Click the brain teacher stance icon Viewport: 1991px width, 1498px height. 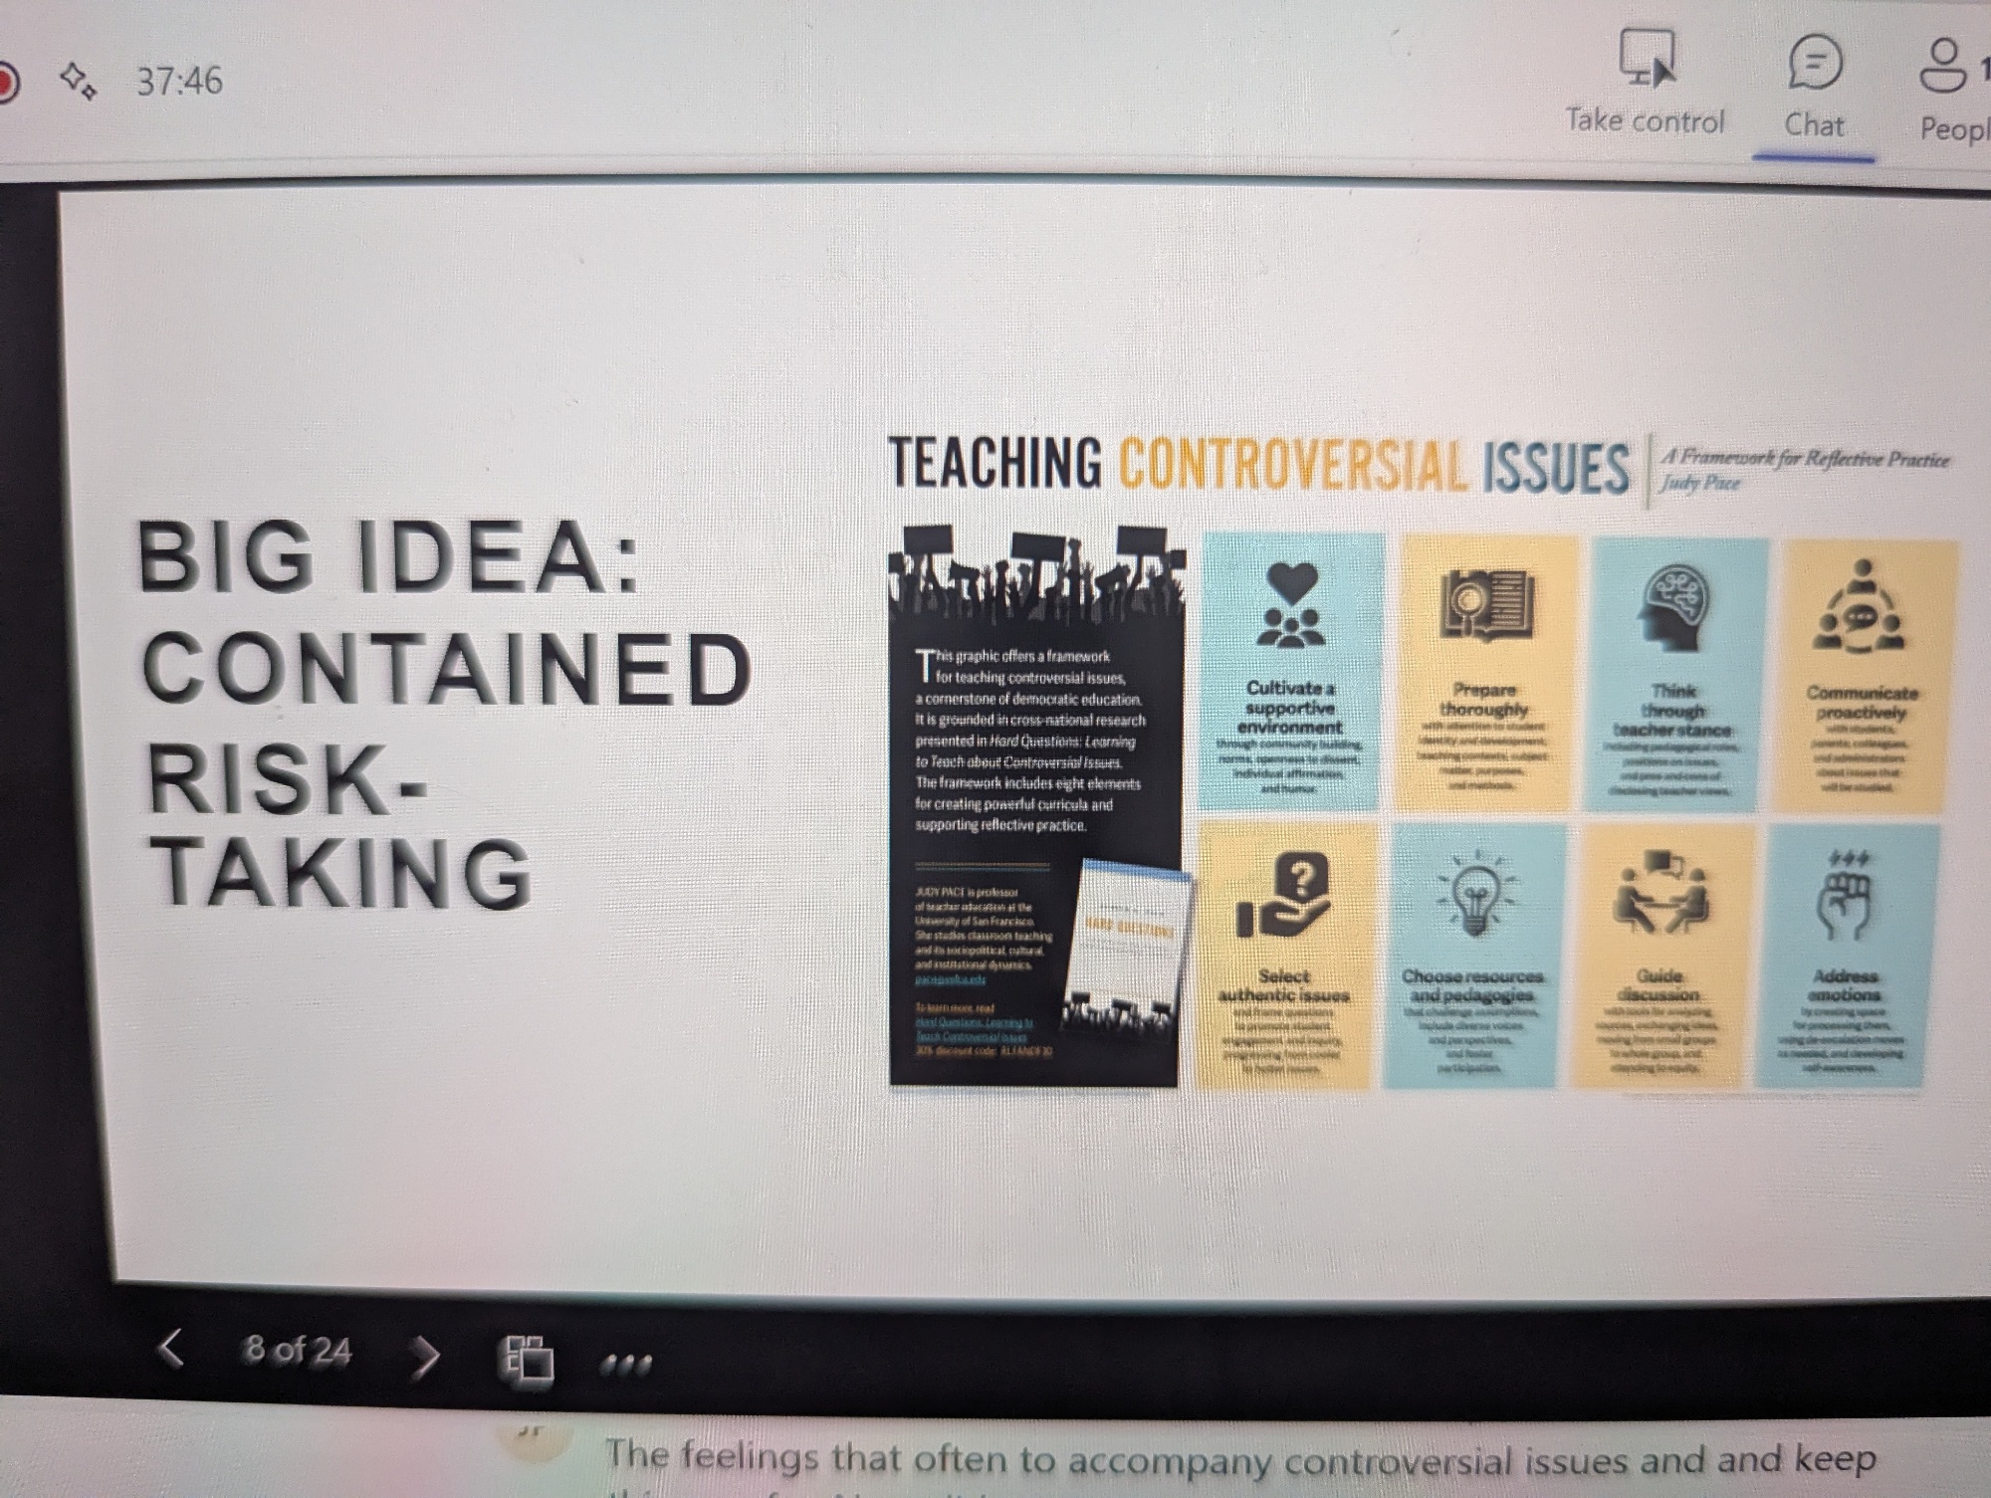click(1674, 605)
